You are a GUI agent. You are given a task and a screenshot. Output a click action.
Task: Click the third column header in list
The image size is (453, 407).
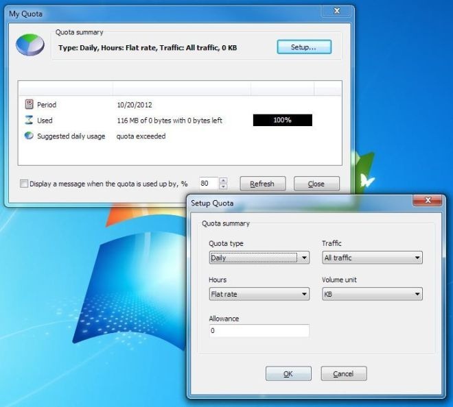[x=283, y=88]
